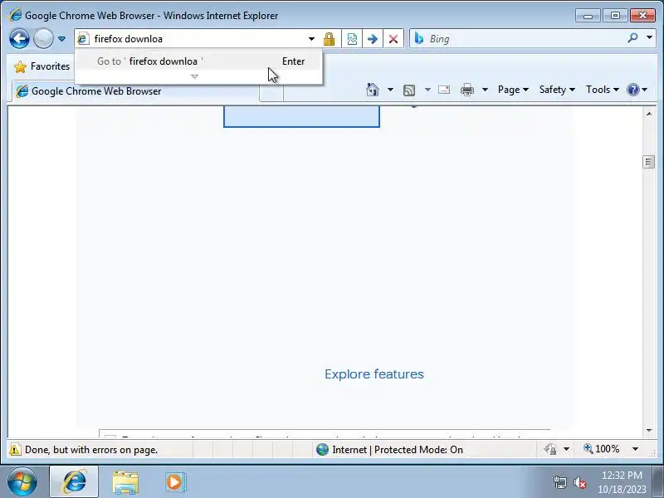The height and width of the screenshot is (498, 664).
Task: Click the vertical scrollbar thumb
Action: [649, 162]
